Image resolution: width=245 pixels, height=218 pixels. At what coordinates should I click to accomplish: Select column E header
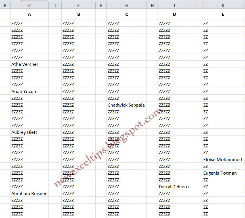(78, 6)
